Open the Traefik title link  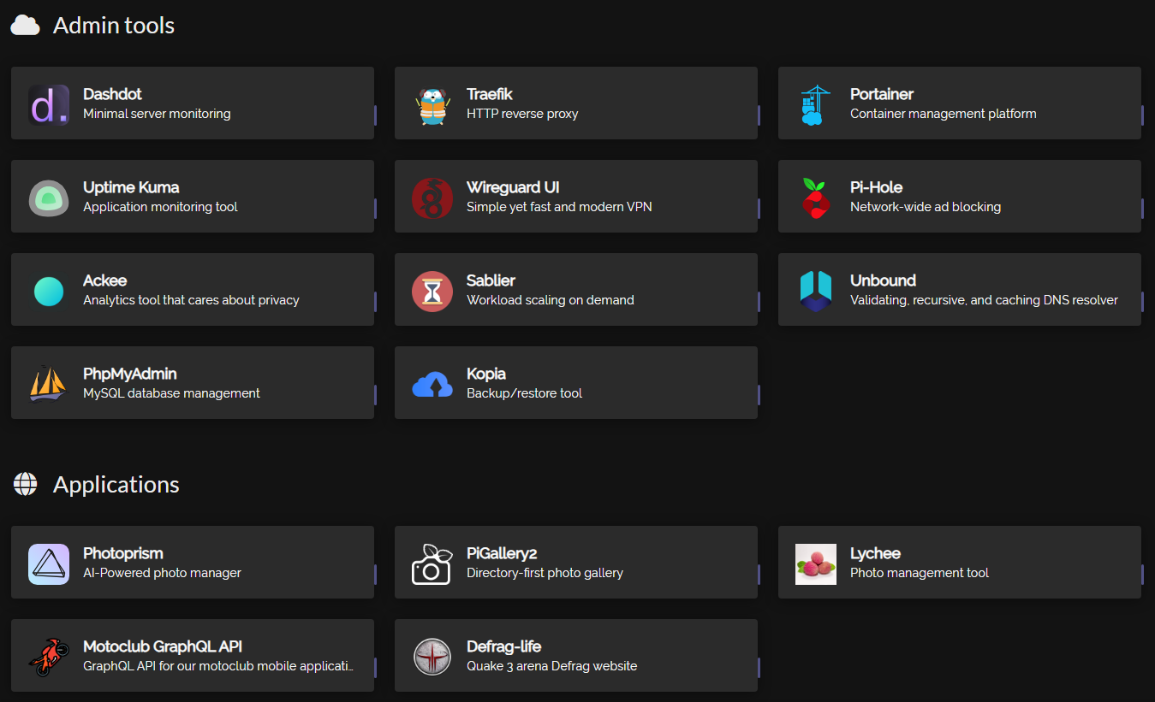[490, 94]
